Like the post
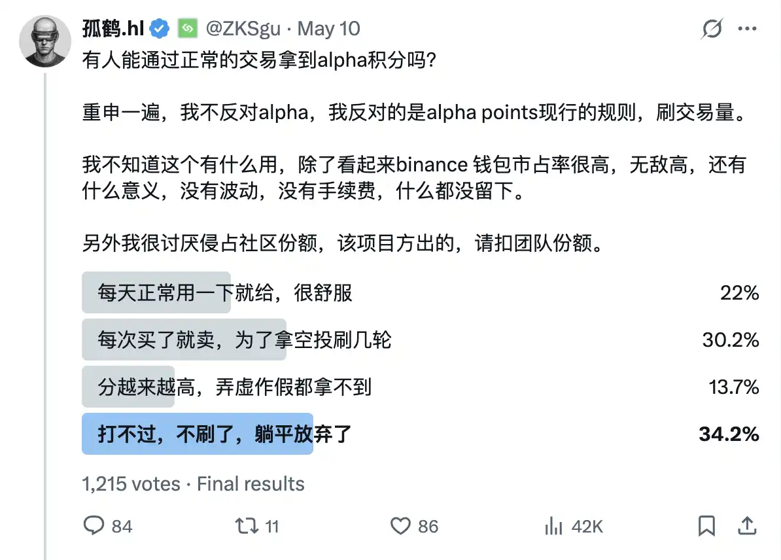Viewport: 781px width, 560px height. click(x=401, y=525)
